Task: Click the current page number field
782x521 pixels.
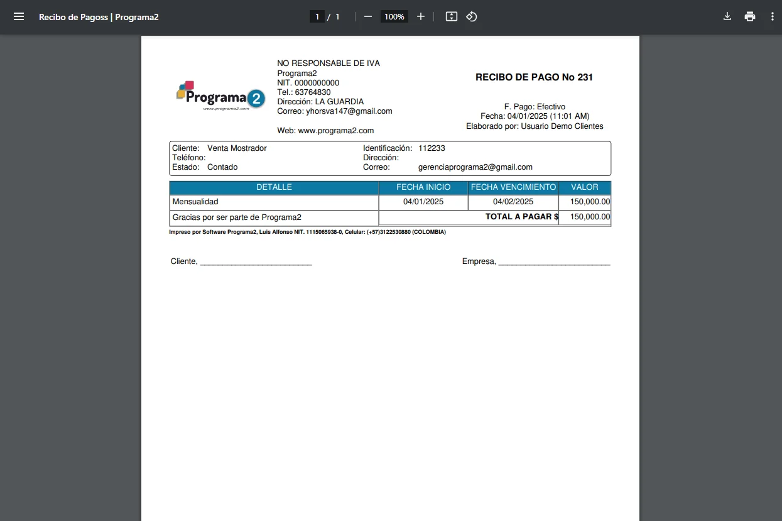Action: pyautogui.click(x=317, y=17)
